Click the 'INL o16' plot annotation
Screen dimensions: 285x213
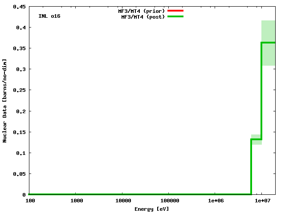[49, 16]
